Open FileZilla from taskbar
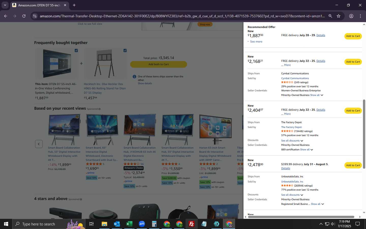The width and height of the screenshot is (366, 229). [x=191, y=224]
